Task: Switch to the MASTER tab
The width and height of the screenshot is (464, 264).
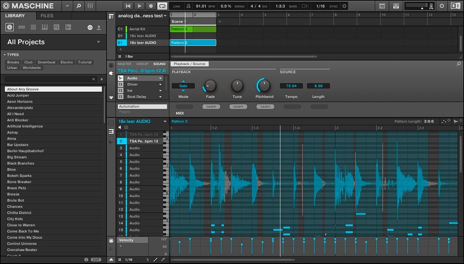Action: [125, 64]
